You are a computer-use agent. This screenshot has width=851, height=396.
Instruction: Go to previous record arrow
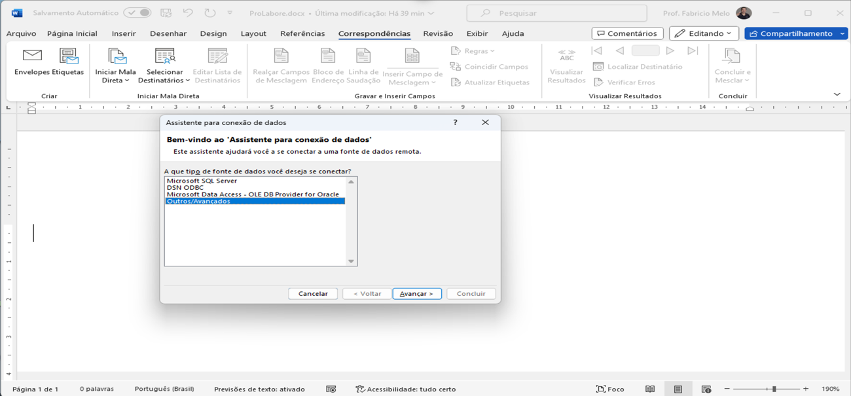click(x=619, y=50)
